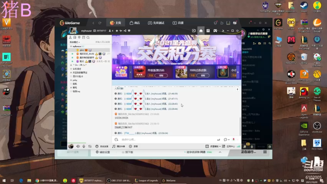Click the home icon in YY channel toolbar
The height and width of the screenshot is (184, 327).
(x=201, y=31)
